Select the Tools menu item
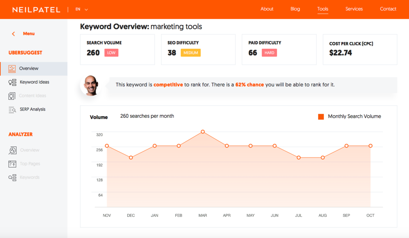This screenshot has height=238, width=409. tap(323, 9)
